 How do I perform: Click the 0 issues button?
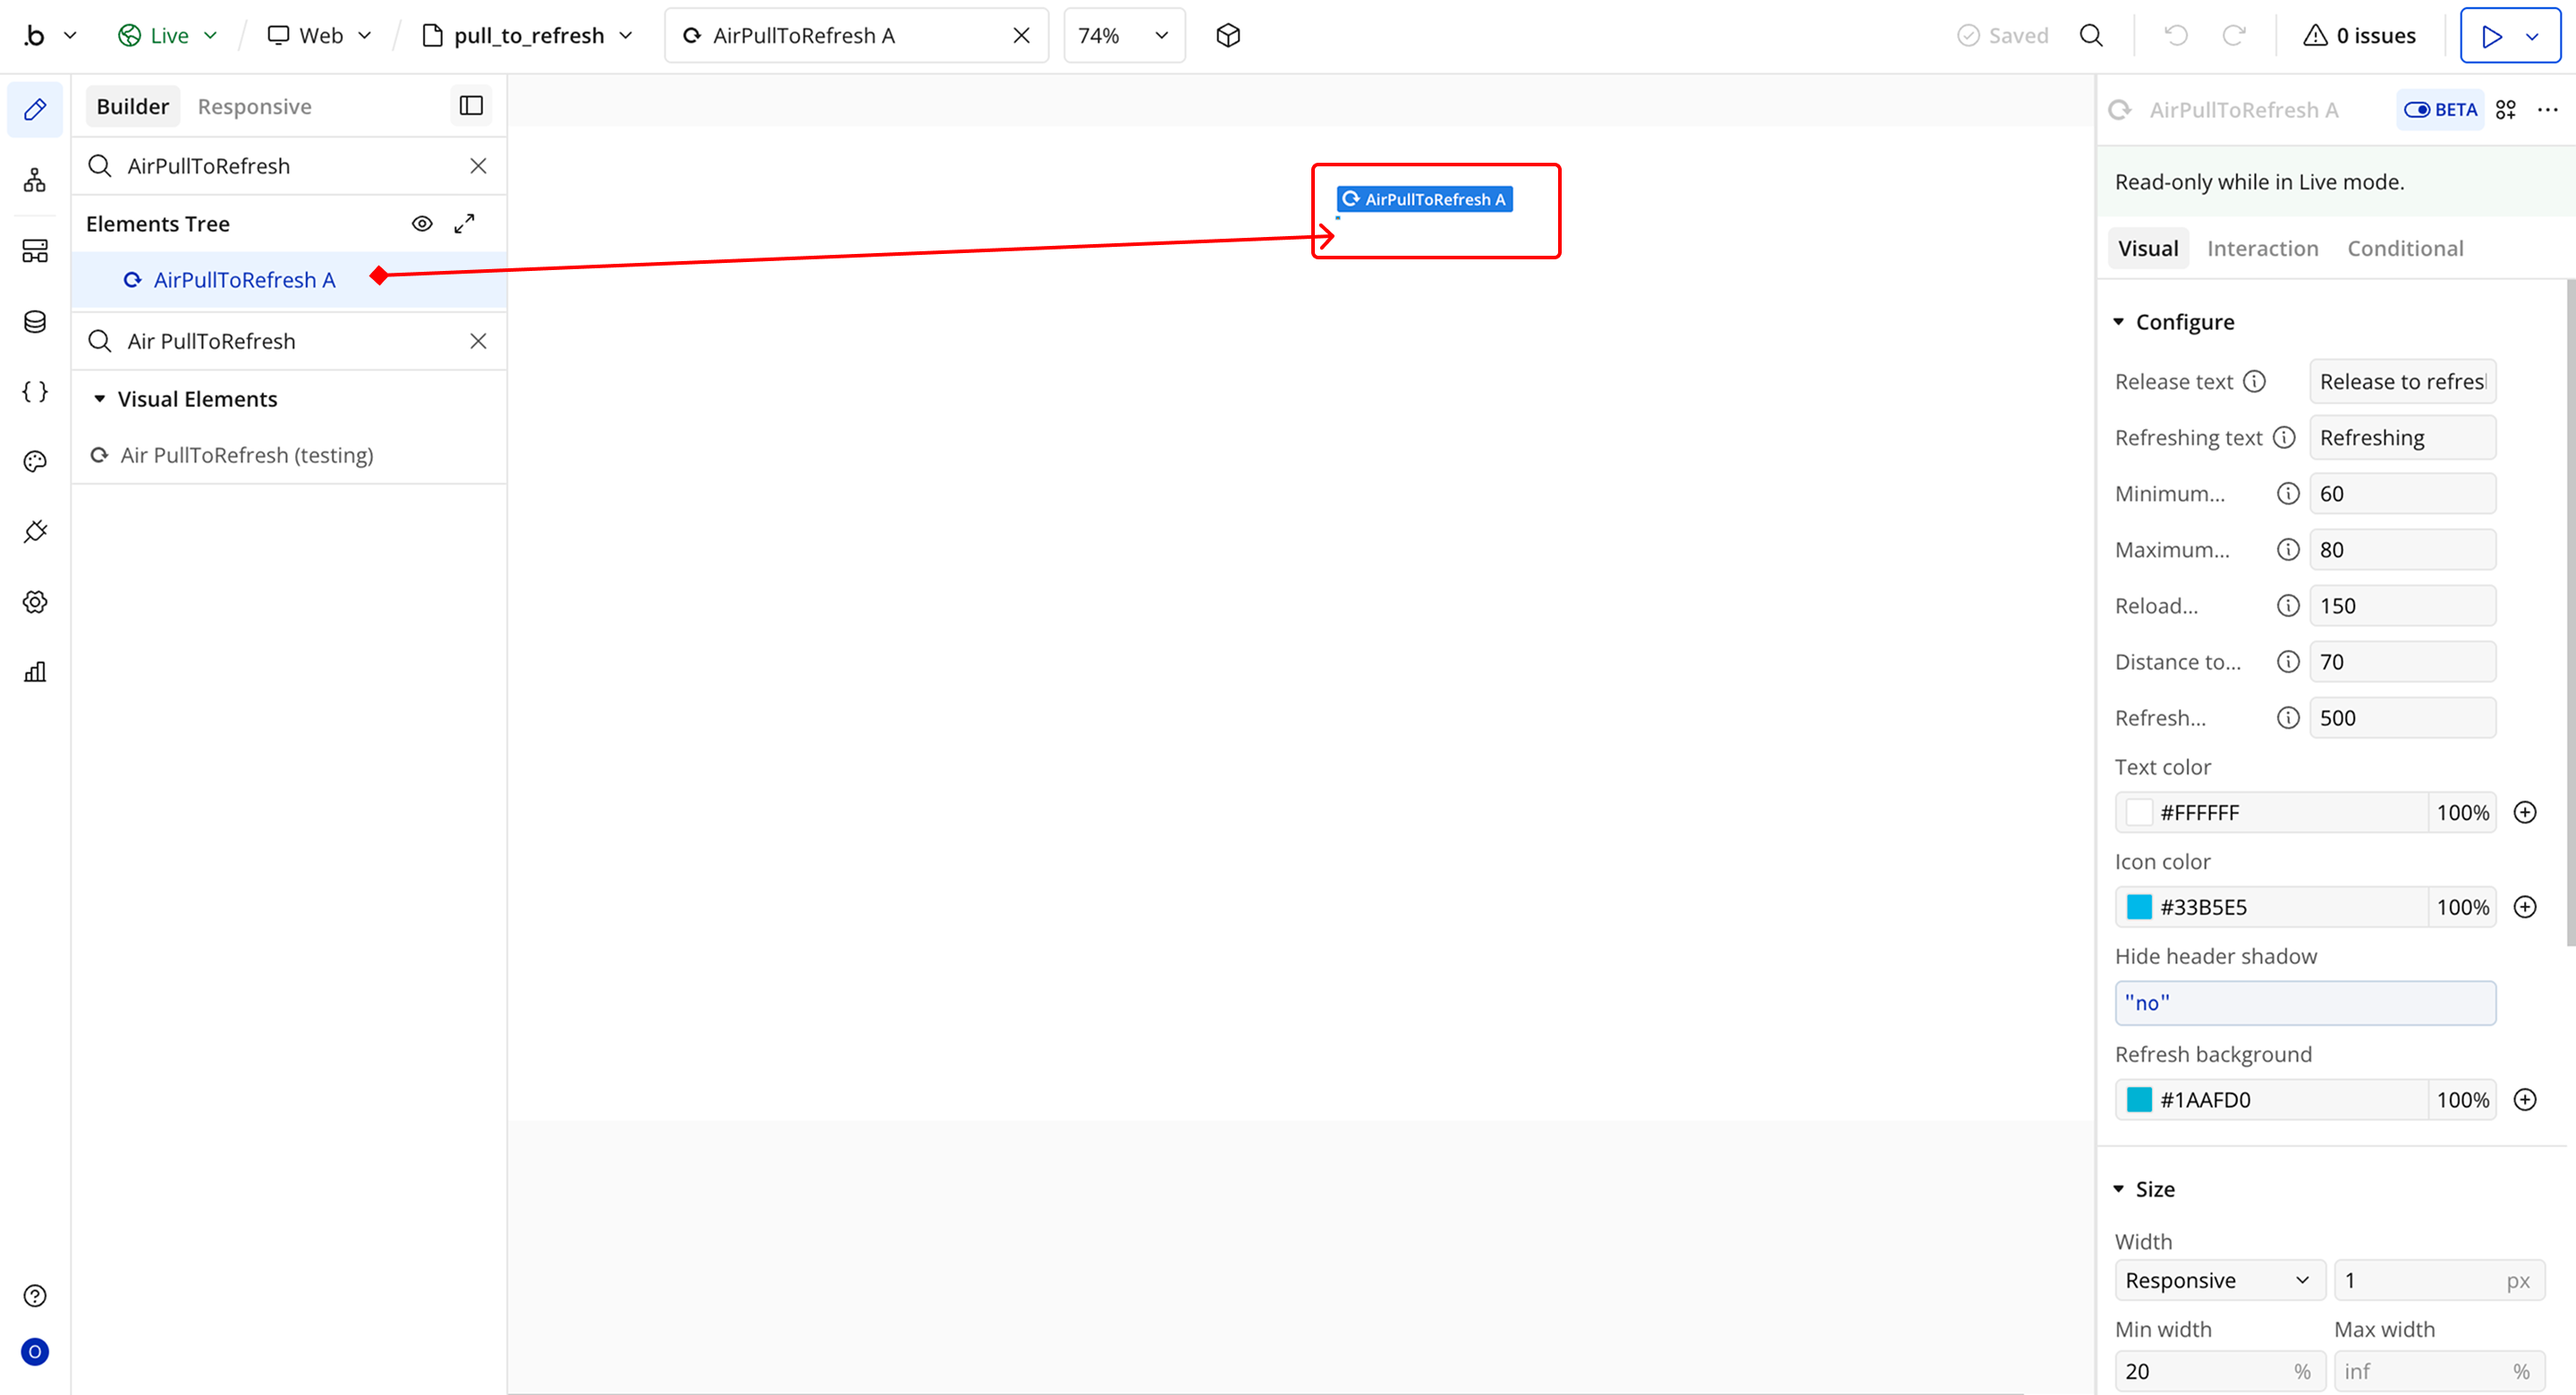pyautogui.click(x=2360, y=36)
